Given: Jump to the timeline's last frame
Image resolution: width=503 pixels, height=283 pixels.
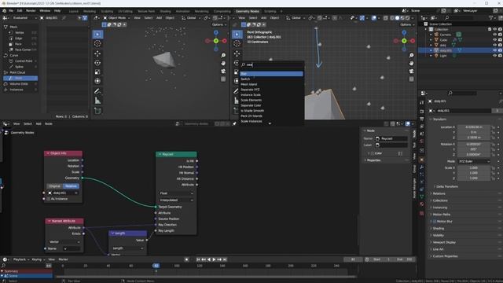Looking at the screenshot, I should [225, 259].
